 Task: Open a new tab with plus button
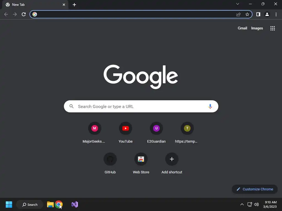tap(74, 5)
